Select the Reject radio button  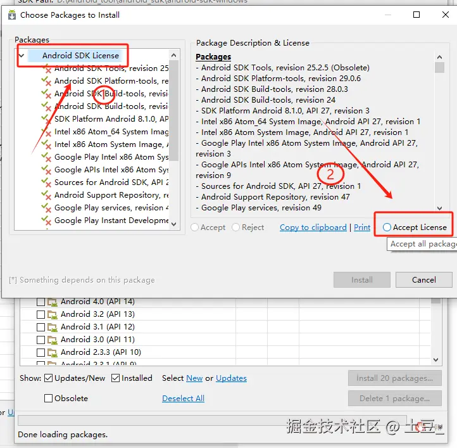(236, 227)
